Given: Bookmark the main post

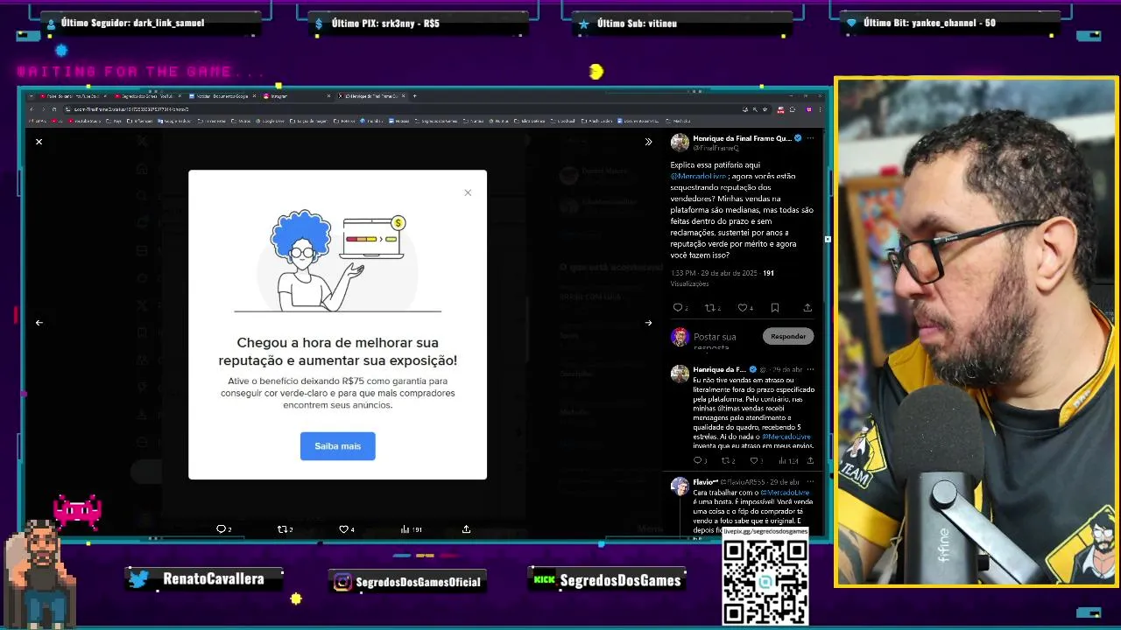Looking at the screenshot, I should (x=775, y=308).
